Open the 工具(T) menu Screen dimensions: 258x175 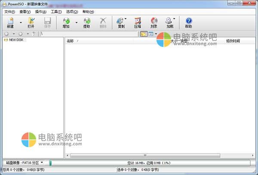coord(56,12)
